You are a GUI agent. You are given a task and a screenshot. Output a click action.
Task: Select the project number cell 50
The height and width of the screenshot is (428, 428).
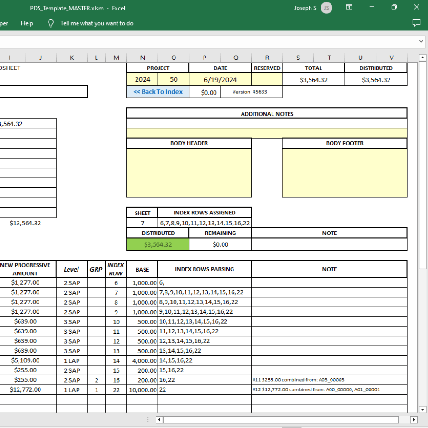click(x=173, y=79)
